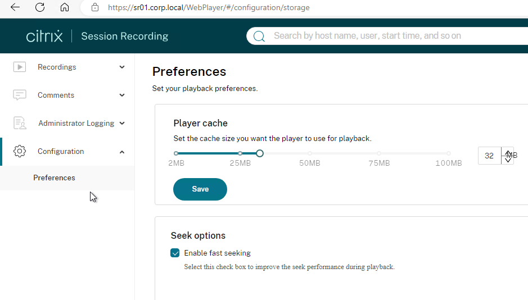Click the Citrix logo

pyautogui.click(x=44, y=37)
